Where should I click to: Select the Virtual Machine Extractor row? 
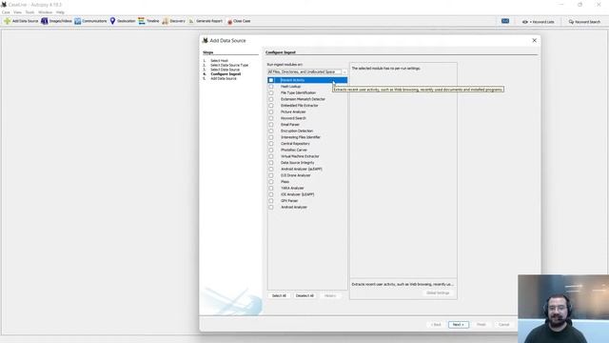point(307,156)
